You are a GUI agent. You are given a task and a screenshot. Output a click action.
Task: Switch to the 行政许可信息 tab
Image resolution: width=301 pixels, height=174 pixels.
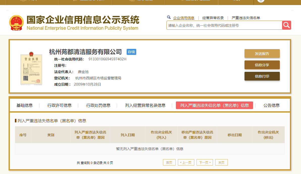[x=59, y=106]
